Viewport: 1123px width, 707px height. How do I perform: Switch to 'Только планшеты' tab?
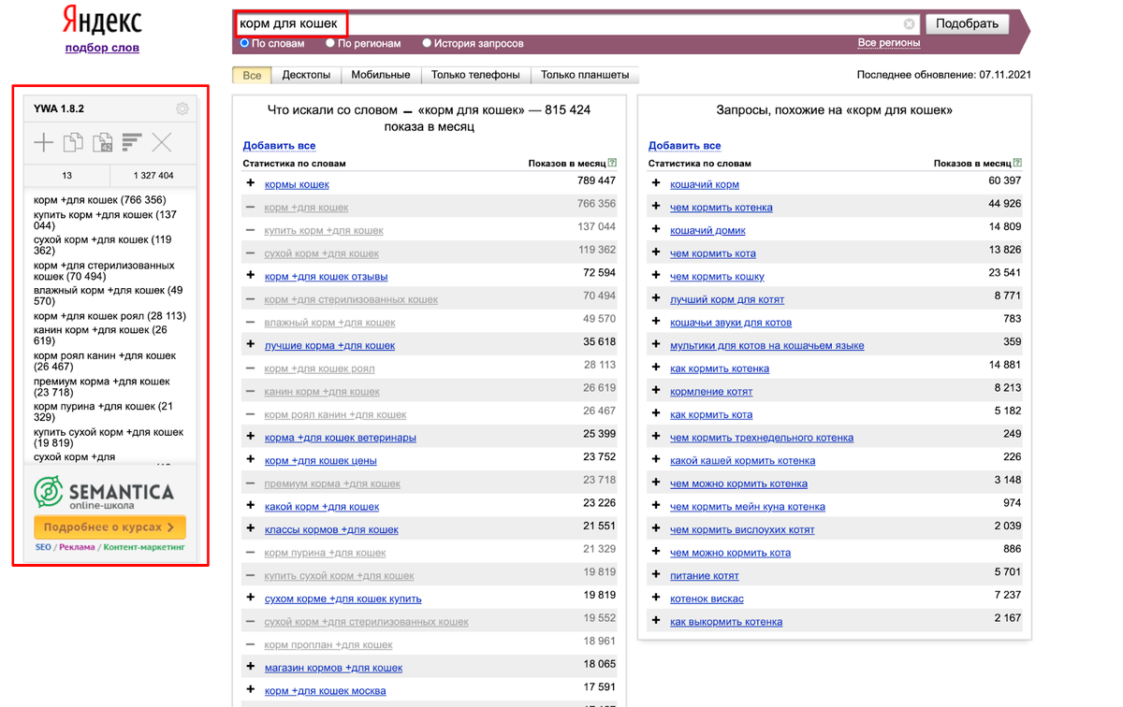(x=585, y=75)
